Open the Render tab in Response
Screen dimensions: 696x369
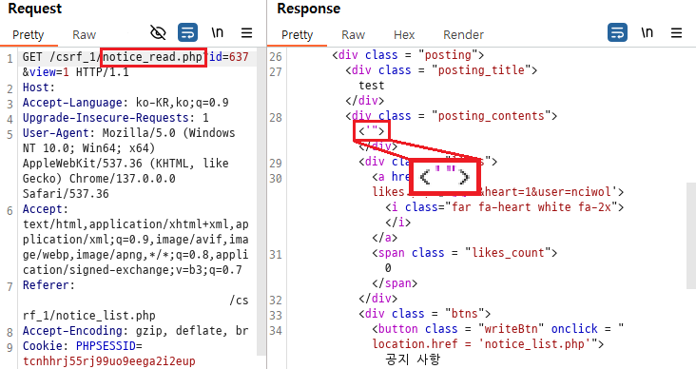point(463,34)
